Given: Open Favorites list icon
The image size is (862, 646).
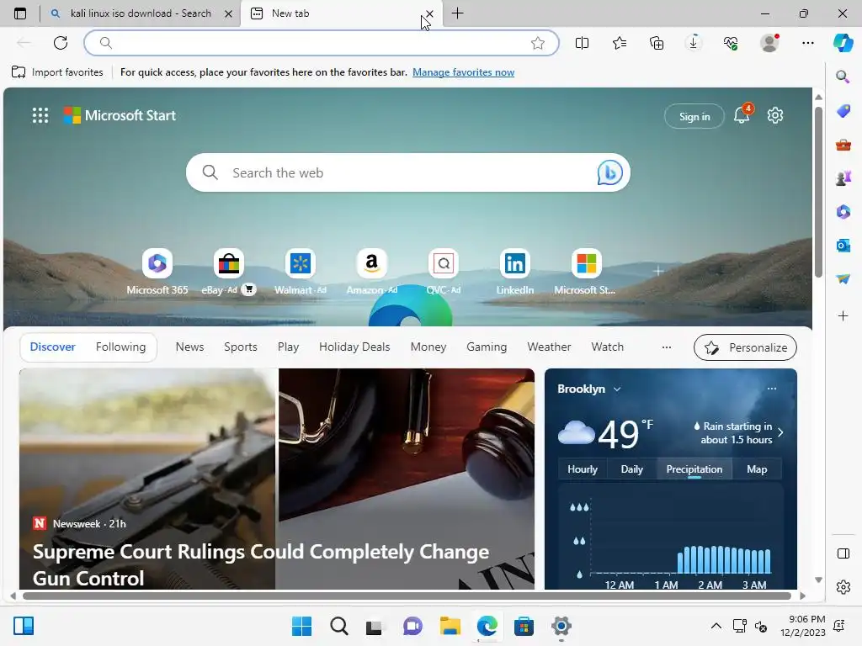Looking at the screenshot, I should point(619,43).
